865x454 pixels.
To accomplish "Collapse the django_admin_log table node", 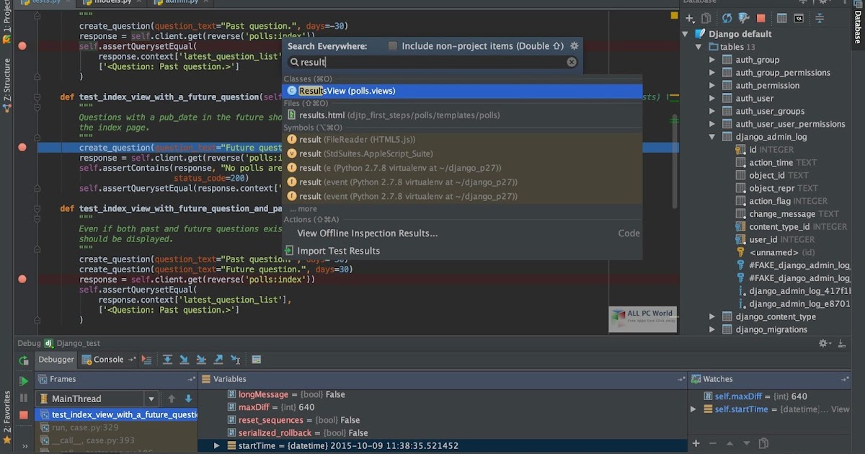I will coord(712,137).
